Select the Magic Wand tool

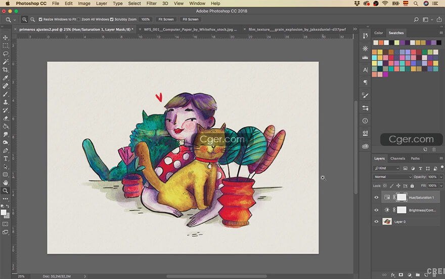click(x=6, y=62)
